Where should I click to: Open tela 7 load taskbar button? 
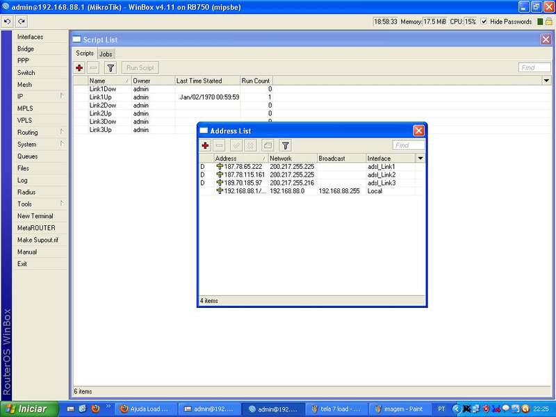tap(336, 409)
